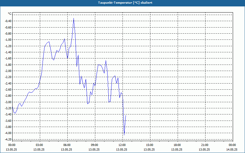Click the 06:00 time axis label

[x=67, y=145]
